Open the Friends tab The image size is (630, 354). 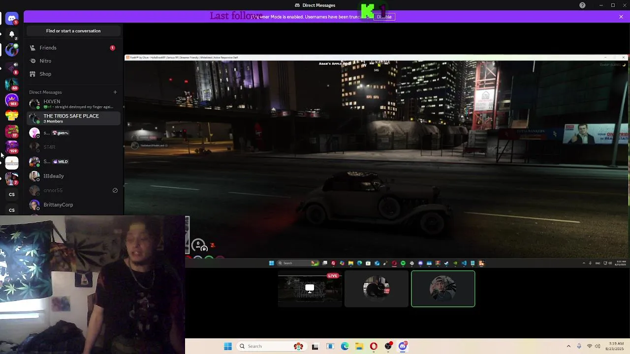pyautogui.click(x=73, y=48)
